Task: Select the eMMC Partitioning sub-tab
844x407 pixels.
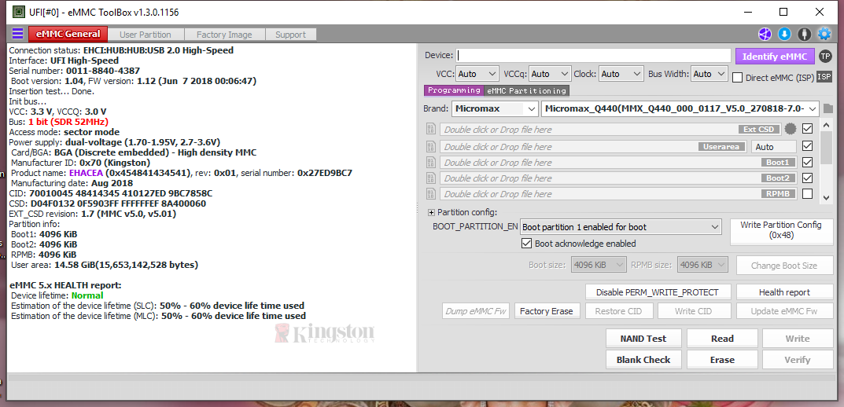Action: pos(526,90)
